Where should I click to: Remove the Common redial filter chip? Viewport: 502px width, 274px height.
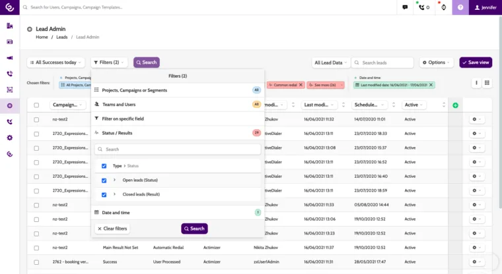[x=301, y=85]
